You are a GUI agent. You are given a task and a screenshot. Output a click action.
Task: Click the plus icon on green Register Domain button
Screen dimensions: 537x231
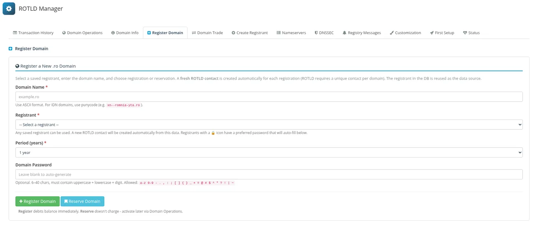(x=21, y=201)
